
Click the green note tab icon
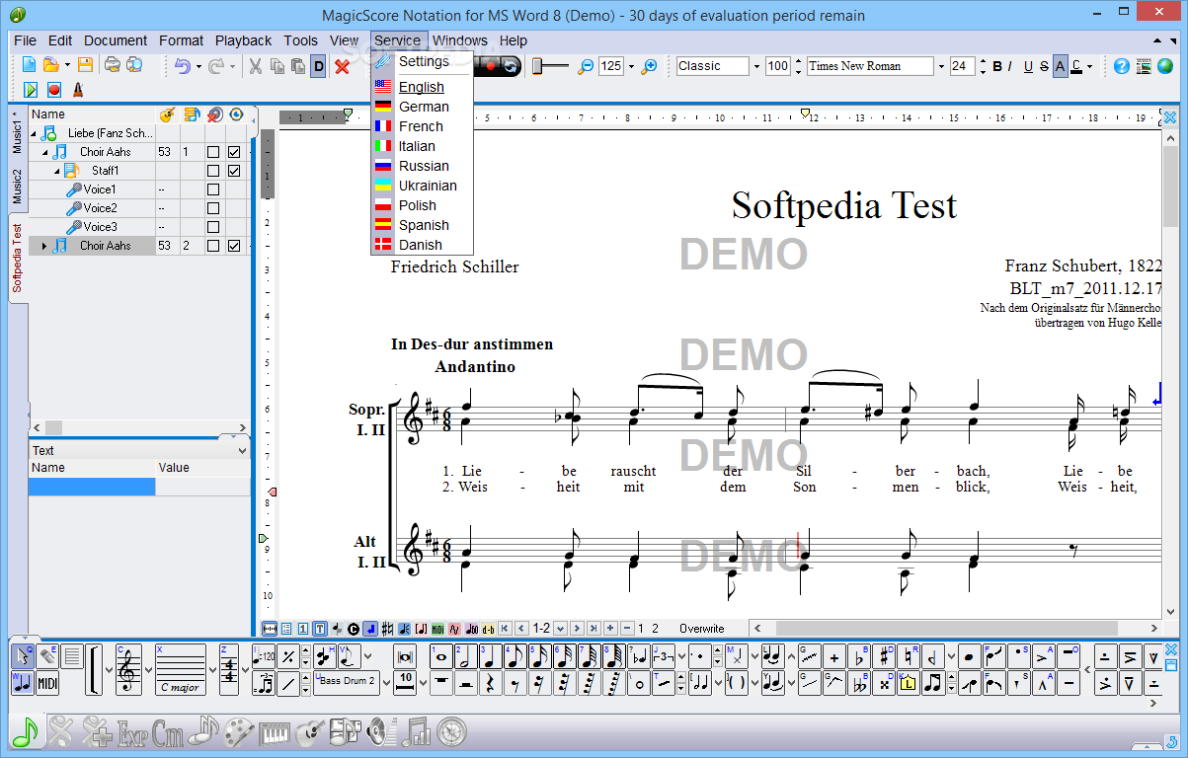26,731
